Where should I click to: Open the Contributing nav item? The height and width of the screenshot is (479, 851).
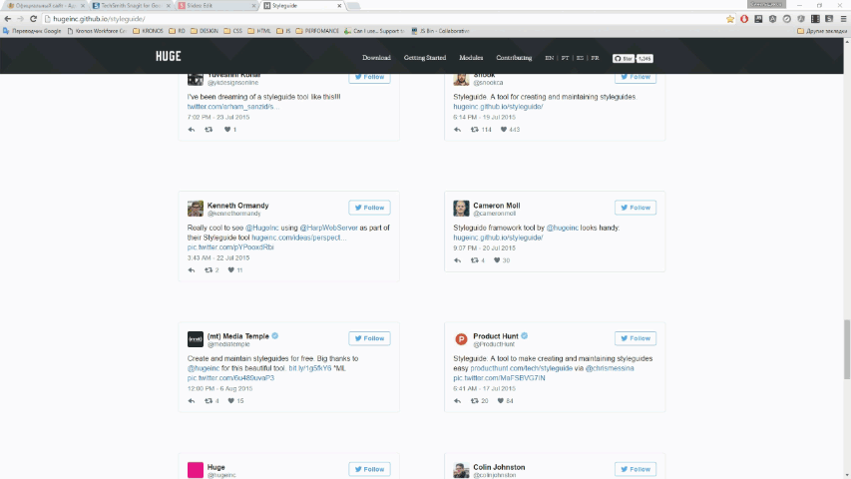tap(514, 58)
